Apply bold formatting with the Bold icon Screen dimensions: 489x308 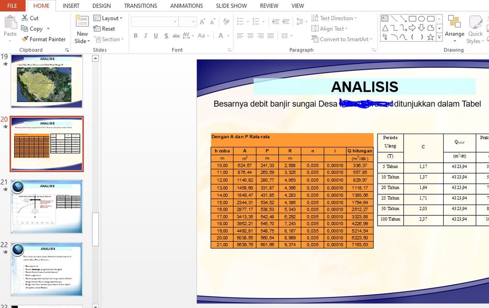tap(135, 36)
